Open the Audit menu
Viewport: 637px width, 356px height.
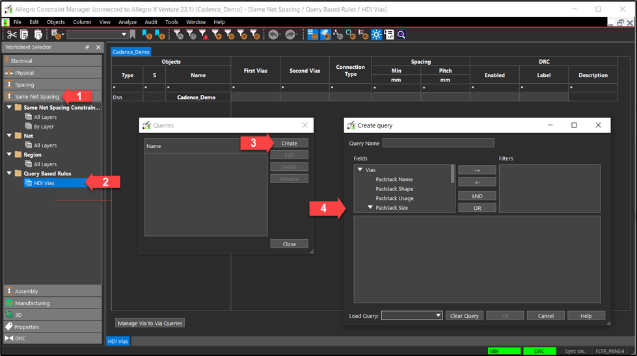coord(151,22)
